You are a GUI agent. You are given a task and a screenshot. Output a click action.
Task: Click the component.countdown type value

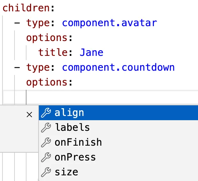pyautogui.click(x=118, y=68)
